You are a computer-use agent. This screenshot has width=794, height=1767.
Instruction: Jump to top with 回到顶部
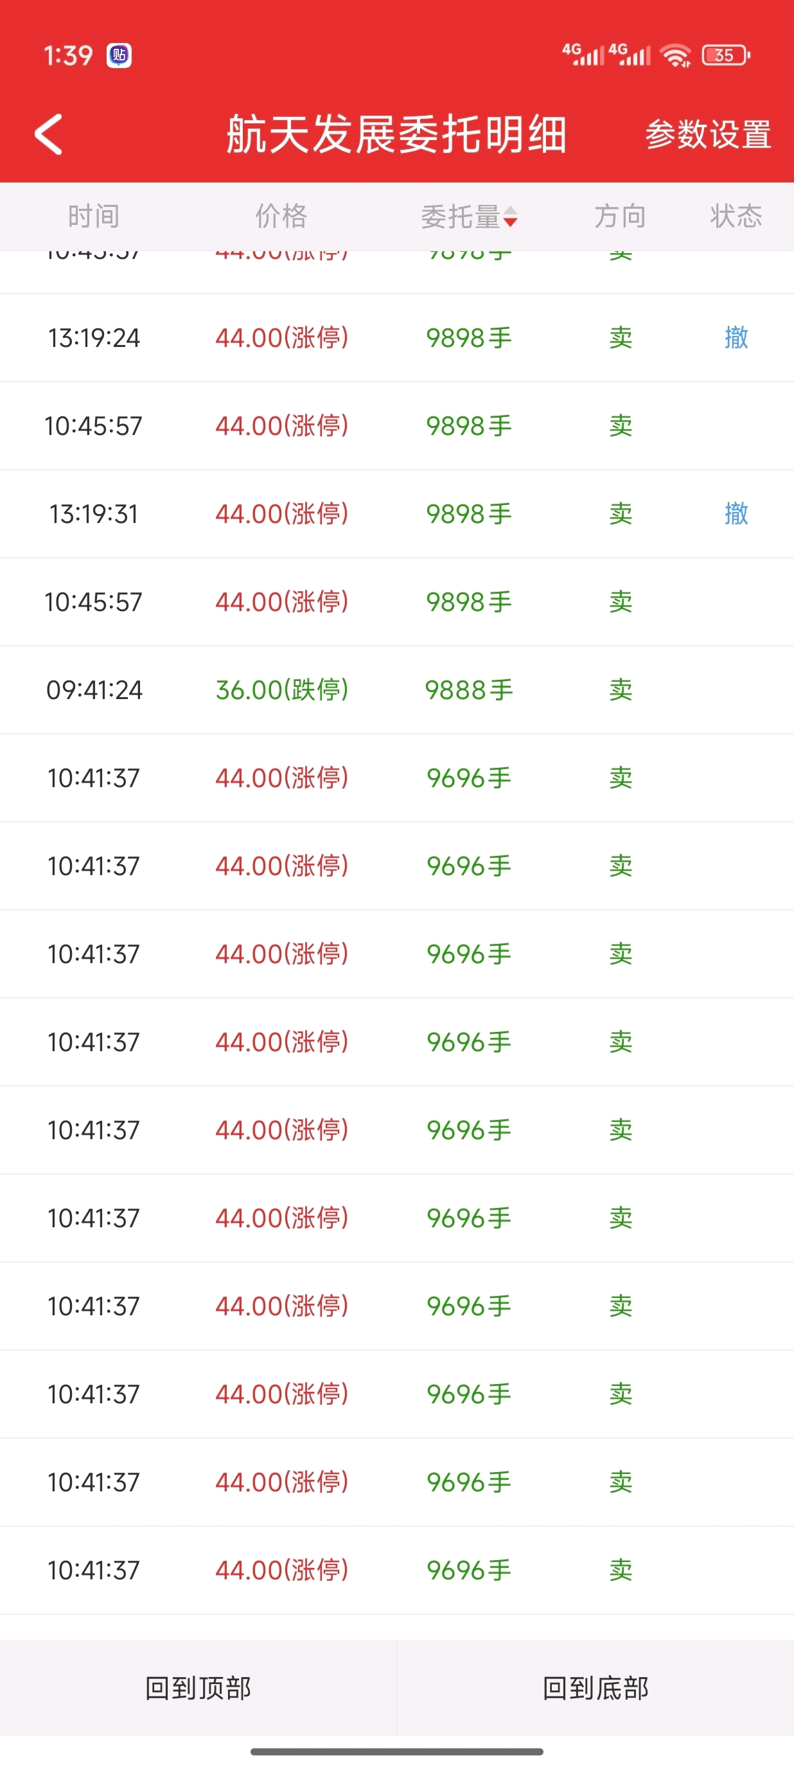point(198,1688)
